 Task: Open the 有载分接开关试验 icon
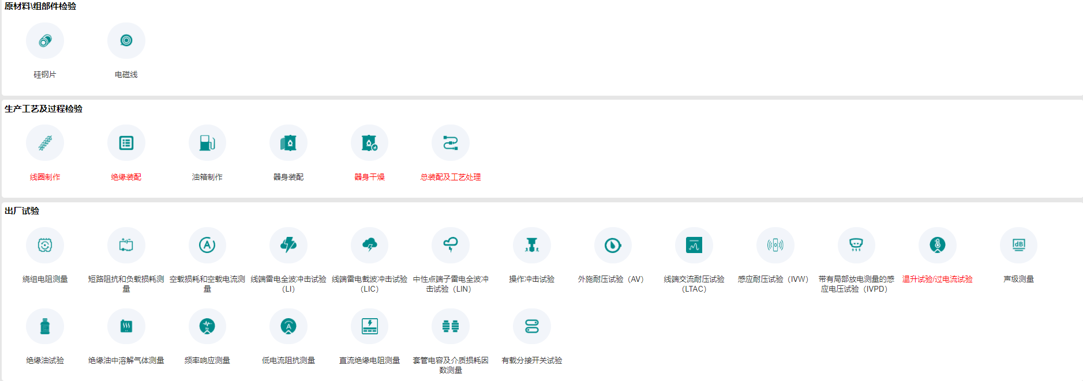[x=532, y=327]
